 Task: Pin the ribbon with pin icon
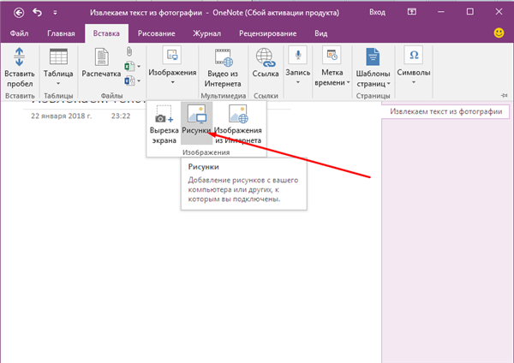[505, 95]
